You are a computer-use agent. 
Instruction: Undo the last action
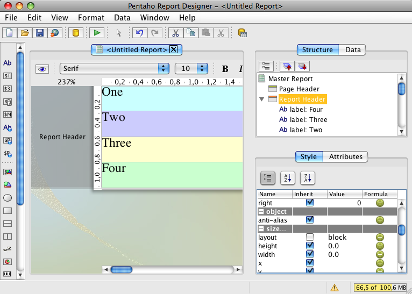pos(139,33)
